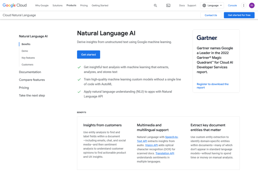258x176 pixels.
Task: Click the blue Get started button
Action: click(88, 54)
